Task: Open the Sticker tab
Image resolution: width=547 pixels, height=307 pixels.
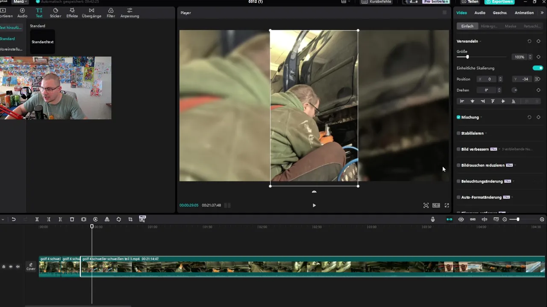Action: 56,13
